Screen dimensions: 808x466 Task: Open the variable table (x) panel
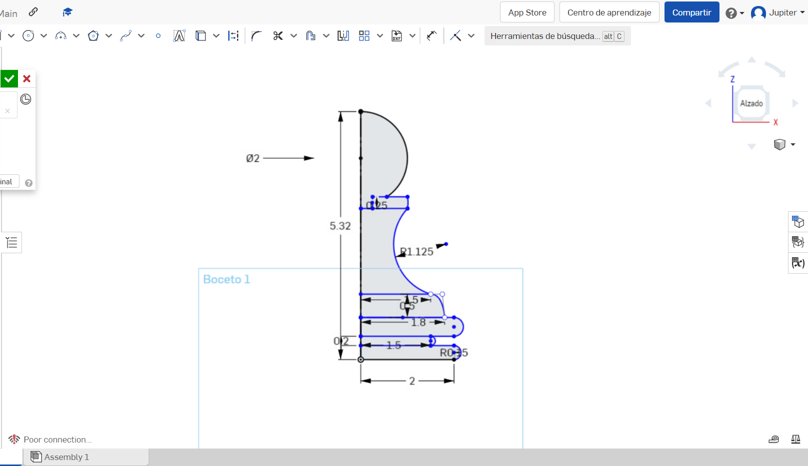point(798,263)
